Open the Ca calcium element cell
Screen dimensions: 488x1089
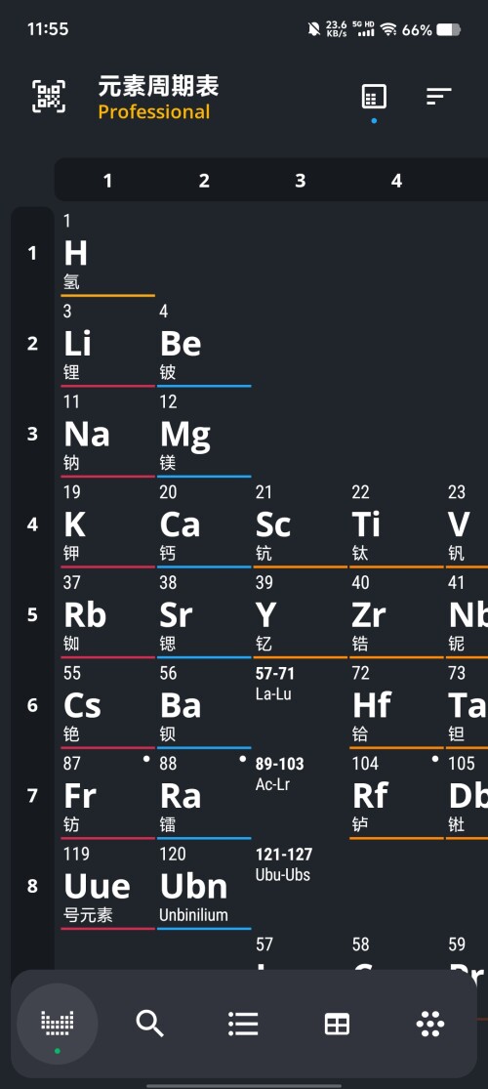tap(204, 524)
